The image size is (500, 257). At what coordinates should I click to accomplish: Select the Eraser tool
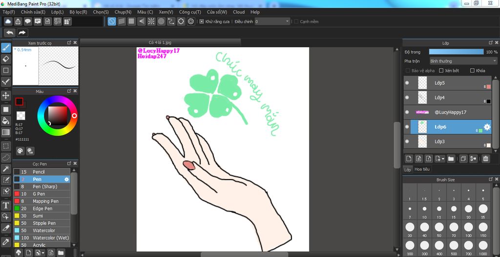point(6,59)
